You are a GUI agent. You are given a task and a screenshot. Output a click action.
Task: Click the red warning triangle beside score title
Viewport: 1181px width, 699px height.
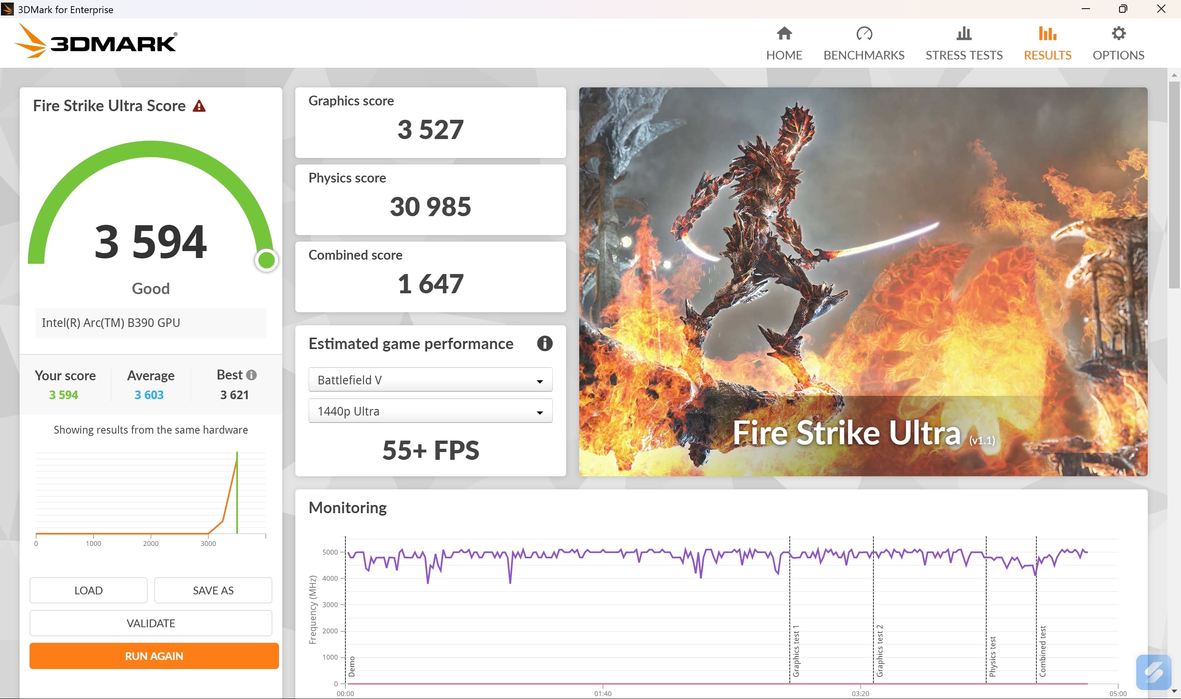click(x=199, y=106)
